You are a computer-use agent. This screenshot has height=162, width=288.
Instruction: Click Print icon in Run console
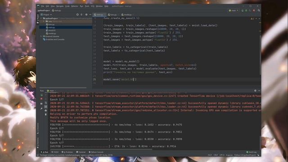pos(46,110)
